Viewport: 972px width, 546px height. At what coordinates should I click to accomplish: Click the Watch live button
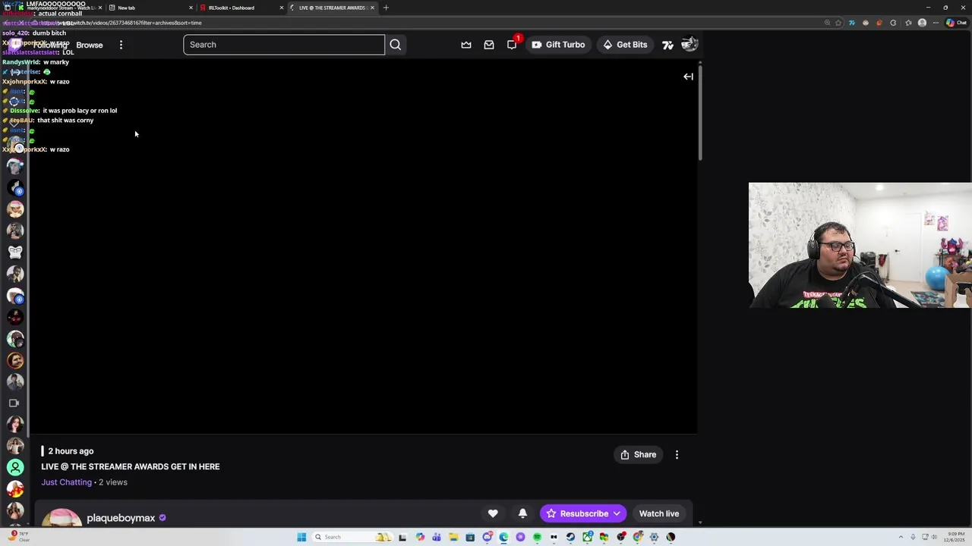(x=658, y=513)
